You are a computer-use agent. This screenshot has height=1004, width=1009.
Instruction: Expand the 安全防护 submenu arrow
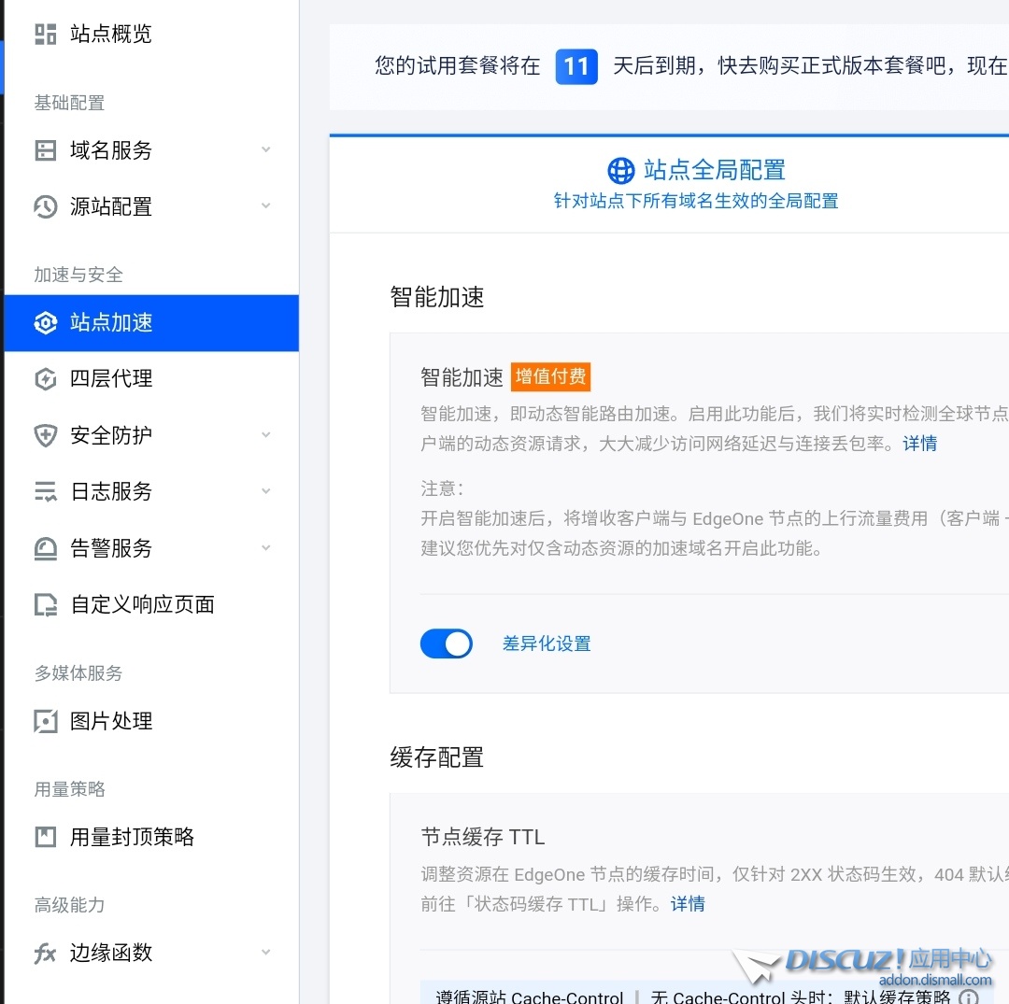pos(266,435)
